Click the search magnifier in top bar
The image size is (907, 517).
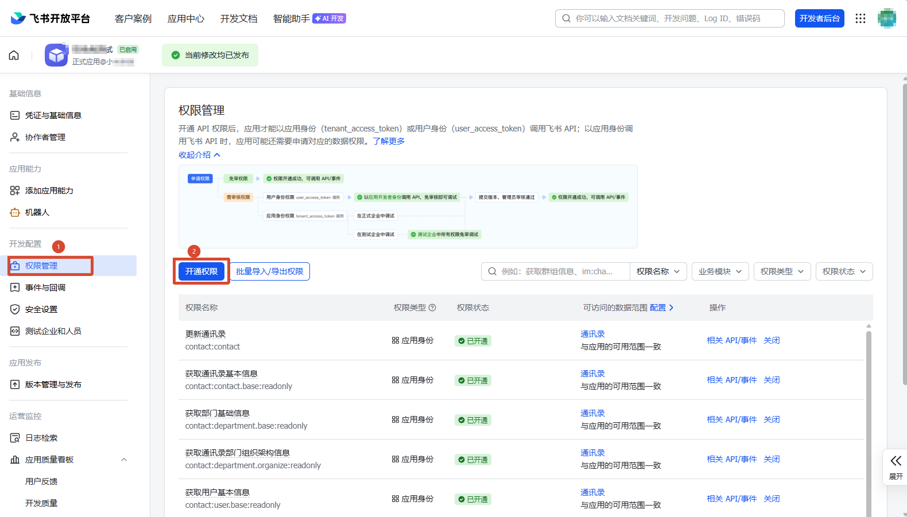point(567,18)
